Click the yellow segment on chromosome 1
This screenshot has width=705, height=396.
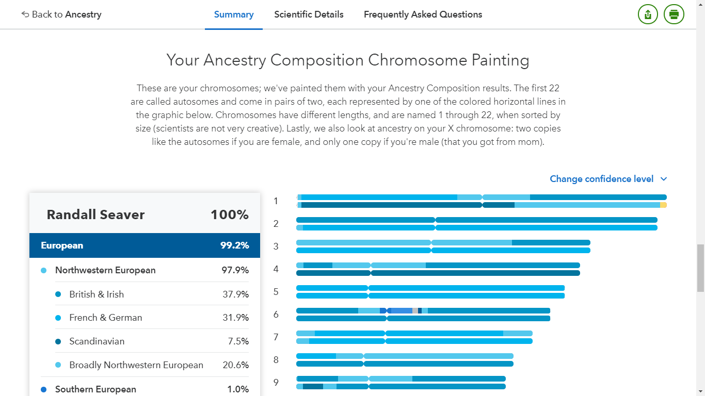tap(663, 205)
